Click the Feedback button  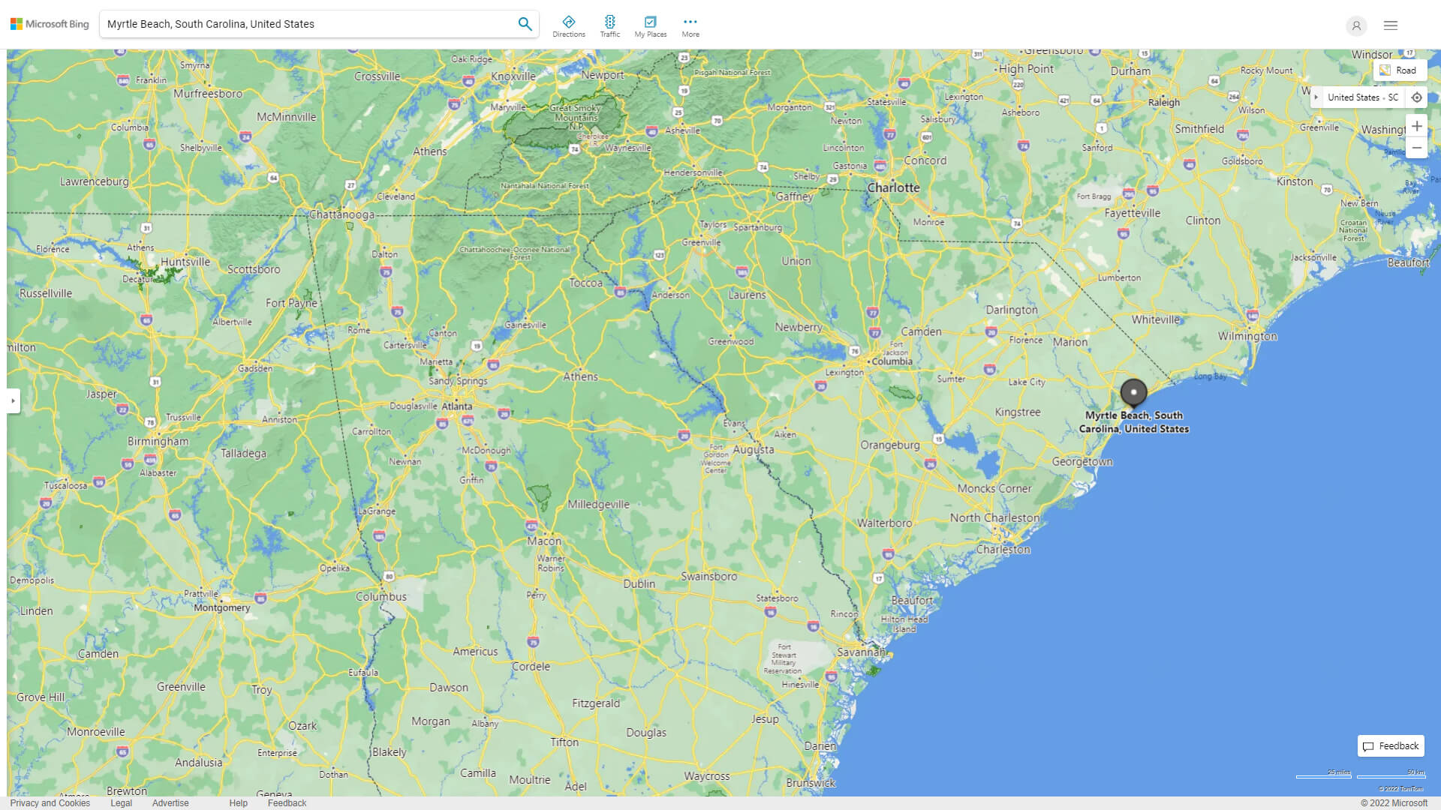tap(1390, 745)
